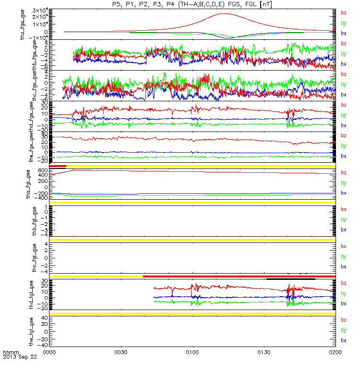The height and width of the screenshot is (384, 360).
Task: Click the yellow status bar above the_fgl_gse panel
Action: [192, 313]
